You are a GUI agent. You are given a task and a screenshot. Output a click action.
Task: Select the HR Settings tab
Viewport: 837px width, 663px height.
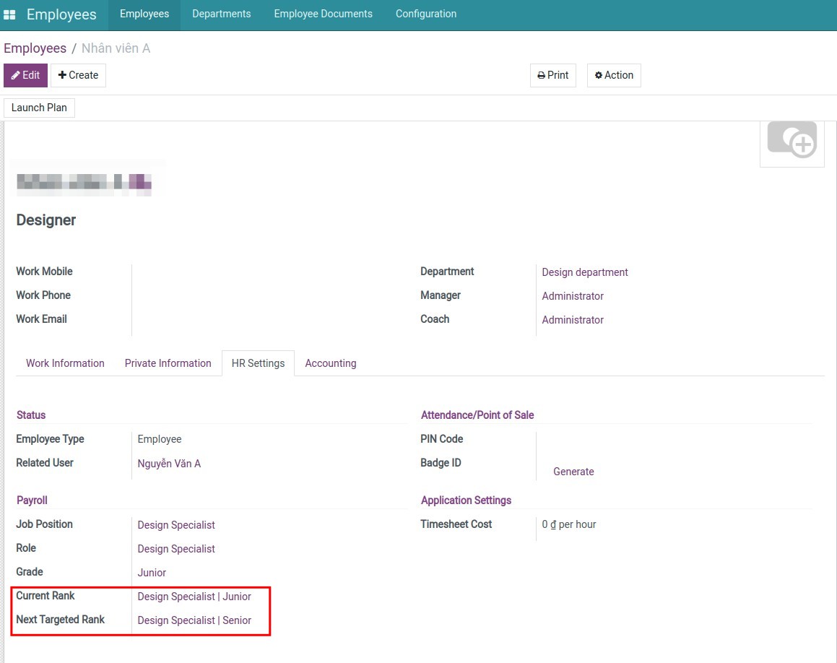click(258, 363)
